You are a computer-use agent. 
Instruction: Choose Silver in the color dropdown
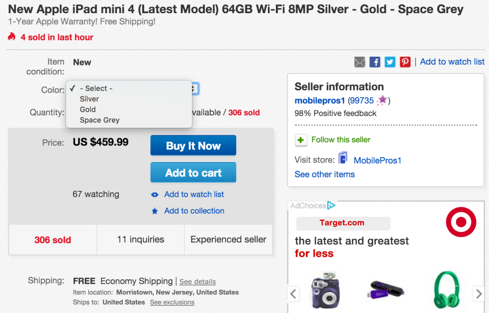click(89, 99)
